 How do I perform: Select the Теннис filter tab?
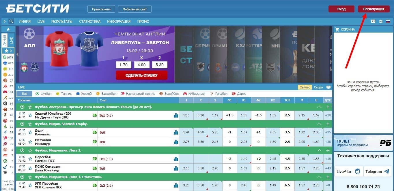[64, 94]
